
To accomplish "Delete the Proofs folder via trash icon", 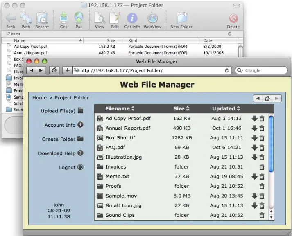I will [x=262, y=186].
